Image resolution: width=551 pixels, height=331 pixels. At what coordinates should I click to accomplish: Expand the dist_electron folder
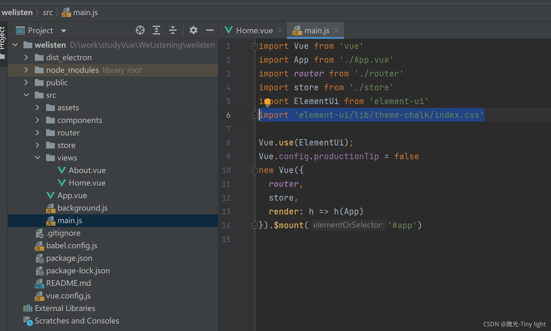tap(26, 57)
